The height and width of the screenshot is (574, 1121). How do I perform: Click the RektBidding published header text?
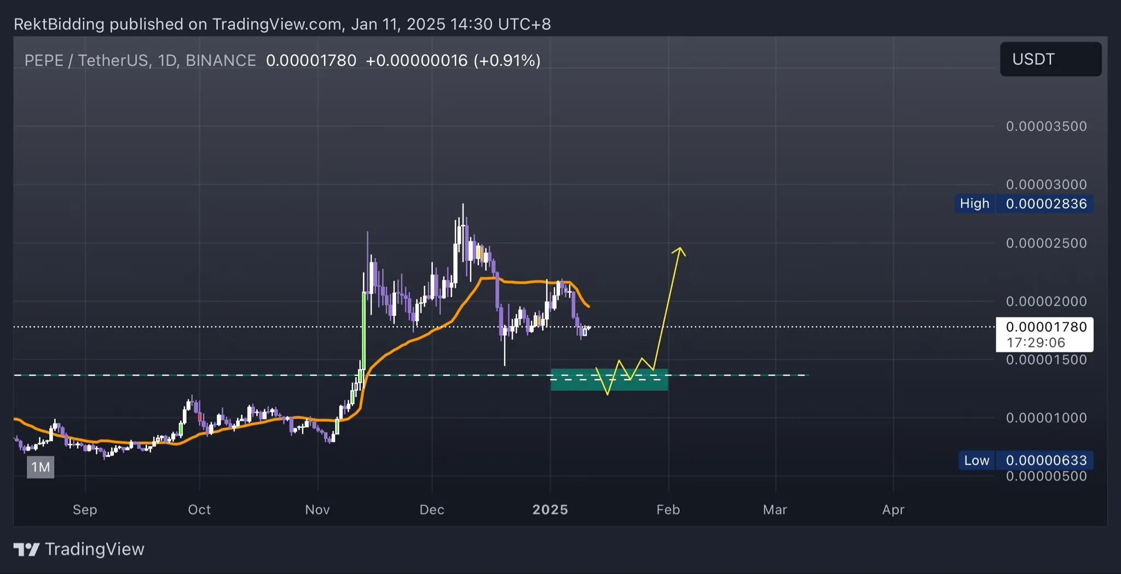point(282,24)
